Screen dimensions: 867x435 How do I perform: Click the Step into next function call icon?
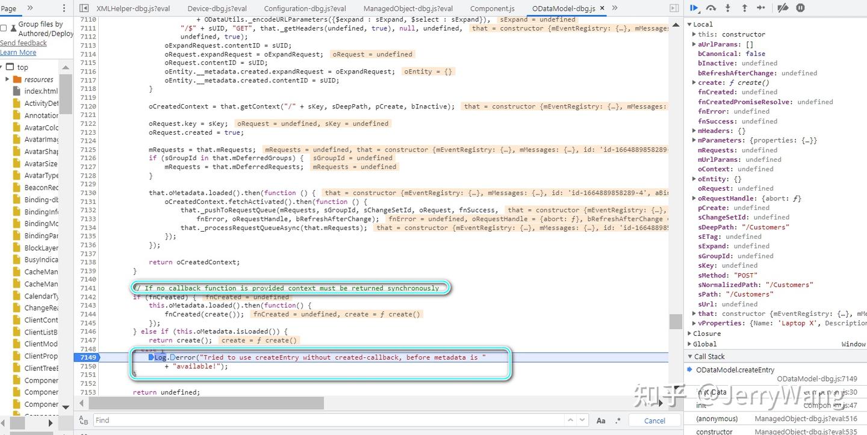[727, 8]
